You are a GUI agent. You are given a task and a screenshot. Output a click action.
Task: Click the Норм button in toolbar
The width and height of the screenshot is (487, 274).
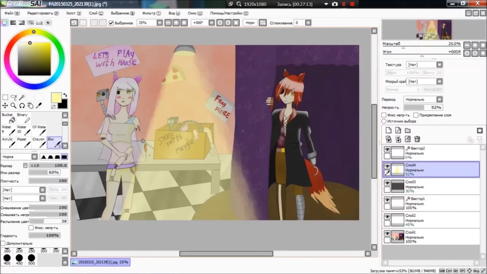250,23
